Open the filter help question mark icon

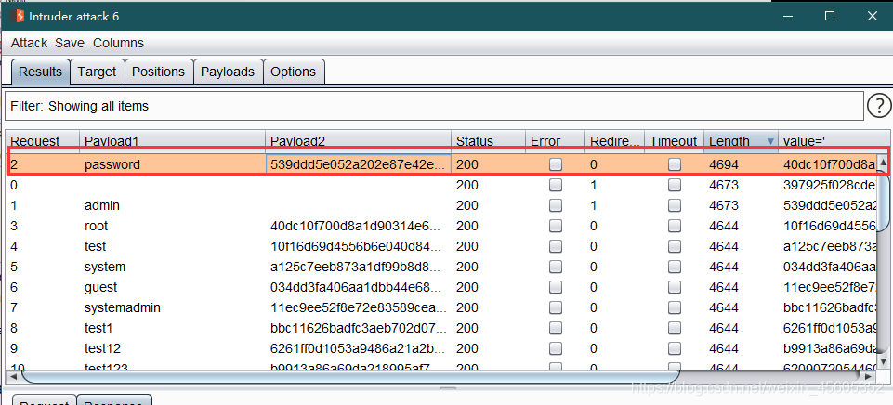(879, 106)
